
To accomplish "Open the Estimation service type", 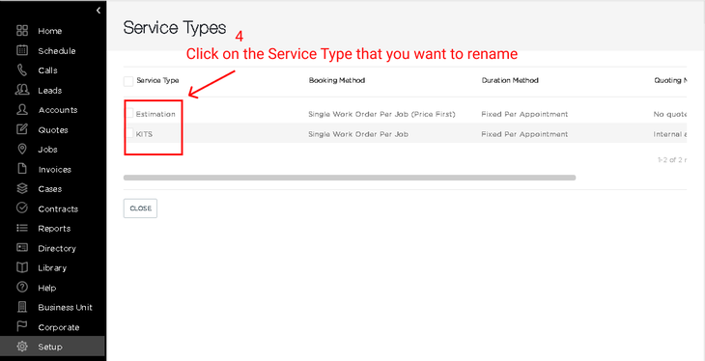I will pyautogui.click(x=155, y=114).
